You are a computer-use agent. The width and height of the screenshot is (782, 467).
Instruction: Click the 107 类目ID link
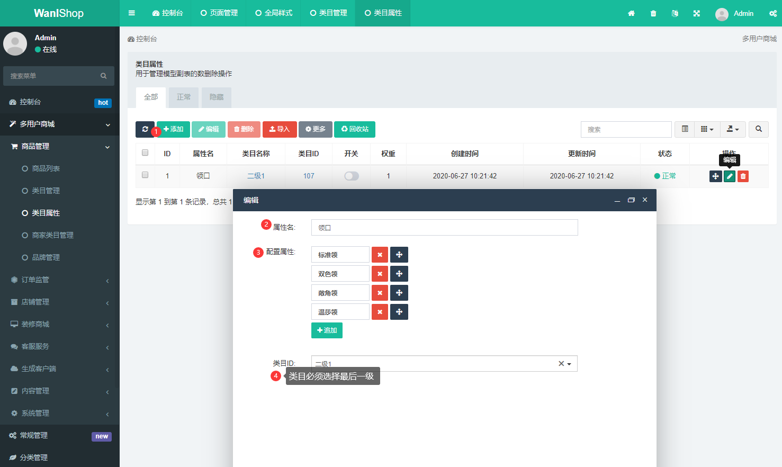309,176
